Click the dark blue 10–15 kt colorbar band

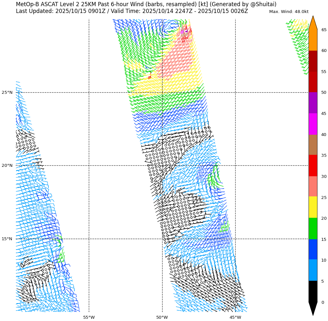(313, 249)
